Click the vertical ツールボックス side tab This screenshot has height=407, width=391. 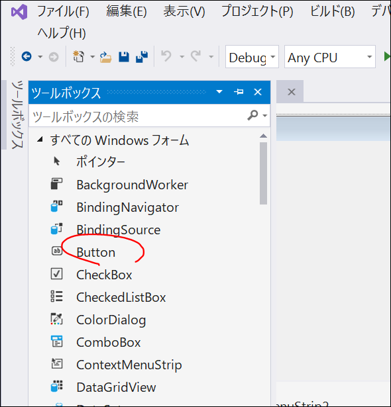click(17, 114)
